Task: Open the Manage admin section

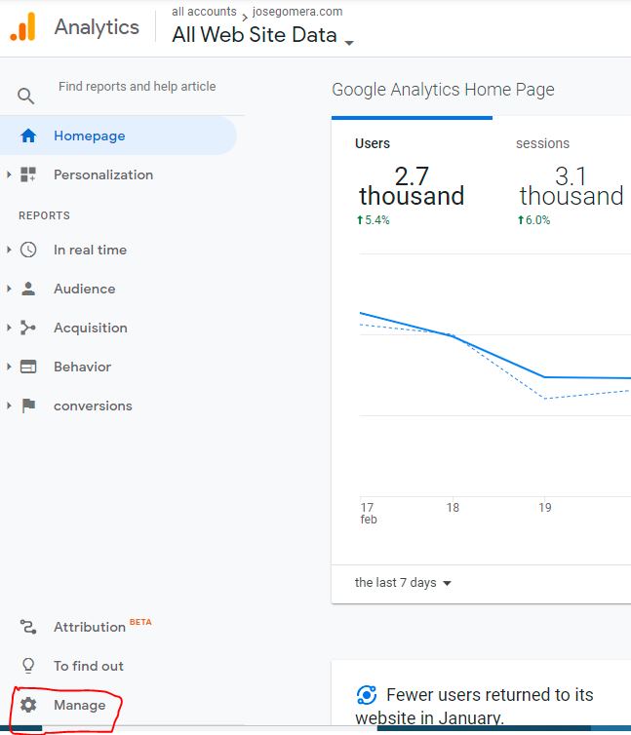Action: (x=80, y=705)
